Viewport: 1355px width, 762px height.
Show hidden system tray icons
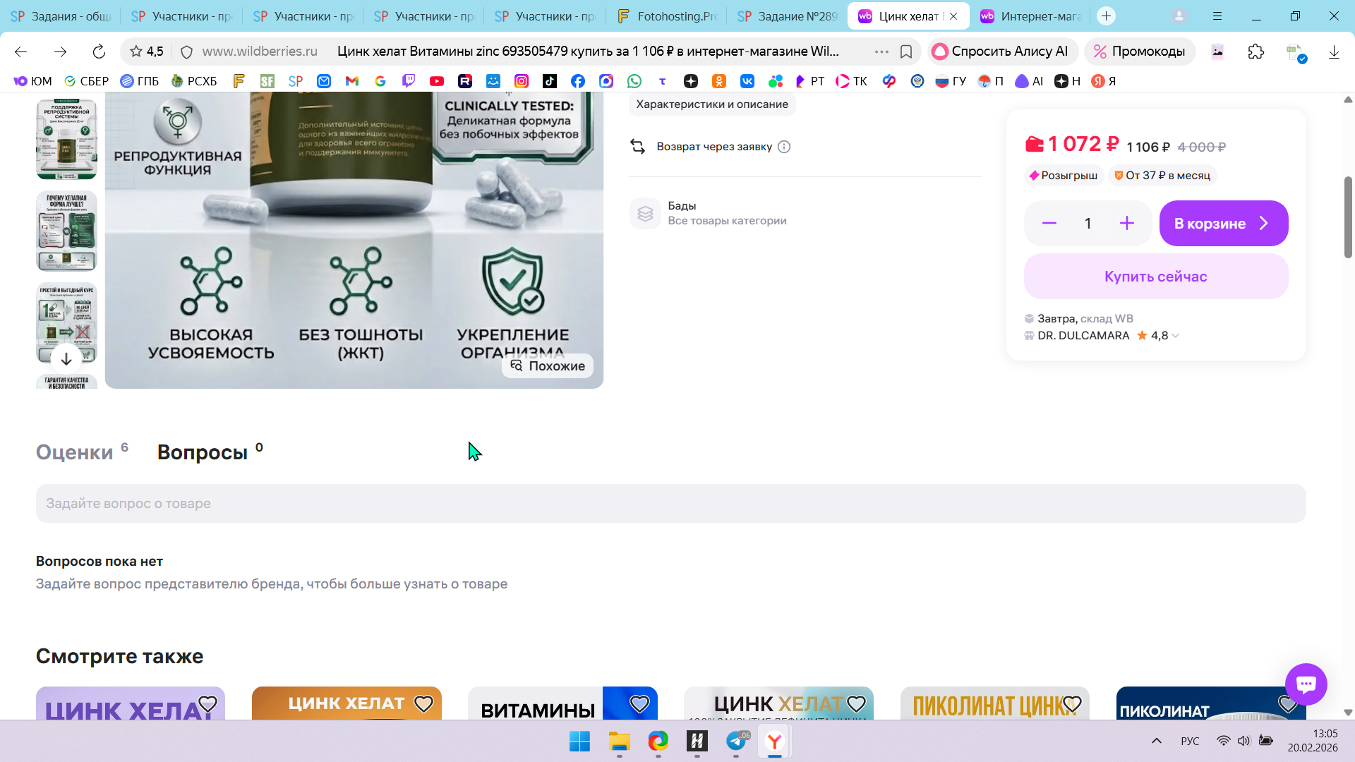[x=1156, y=741]
